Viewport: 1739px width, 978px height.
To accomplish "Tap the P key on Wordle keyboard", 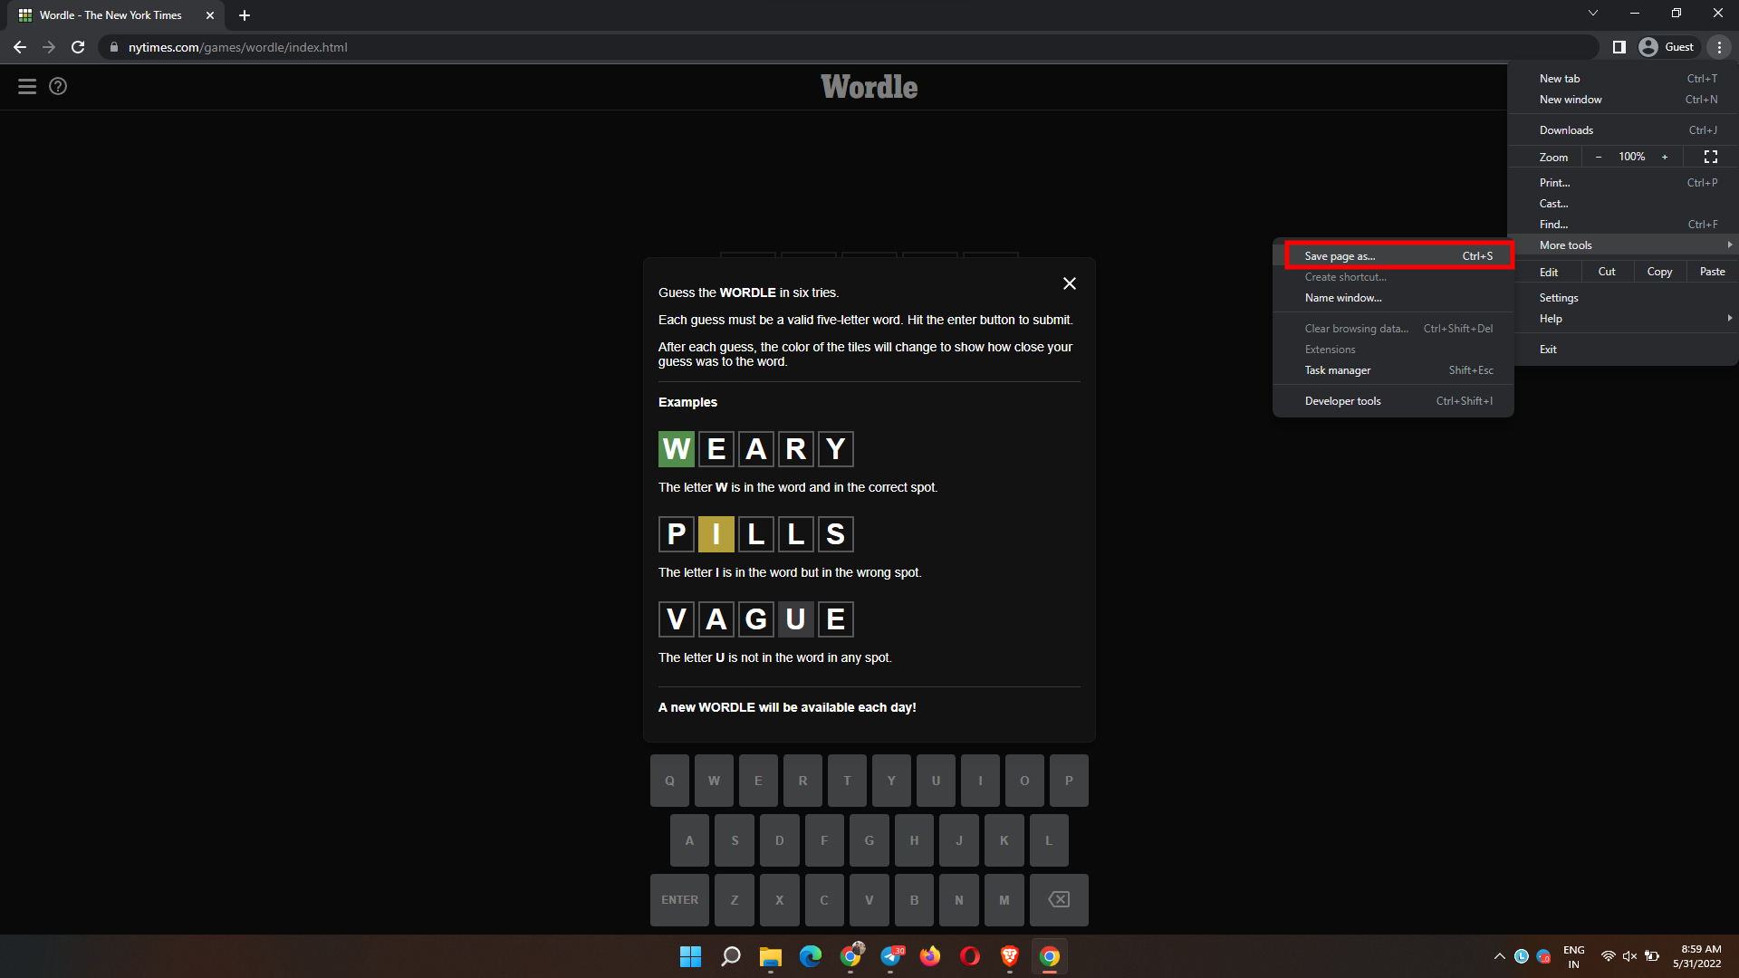I will point(1069,781).
